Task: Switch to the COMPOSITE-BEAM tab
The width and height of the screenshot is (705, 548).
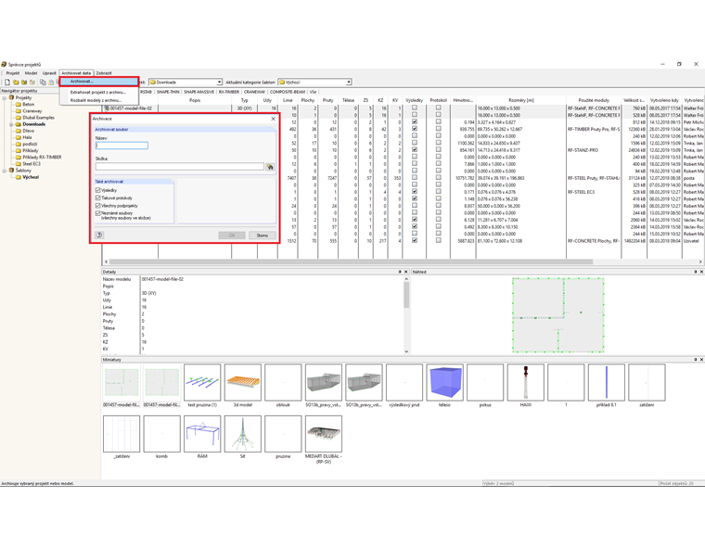Action: [288, 92]
